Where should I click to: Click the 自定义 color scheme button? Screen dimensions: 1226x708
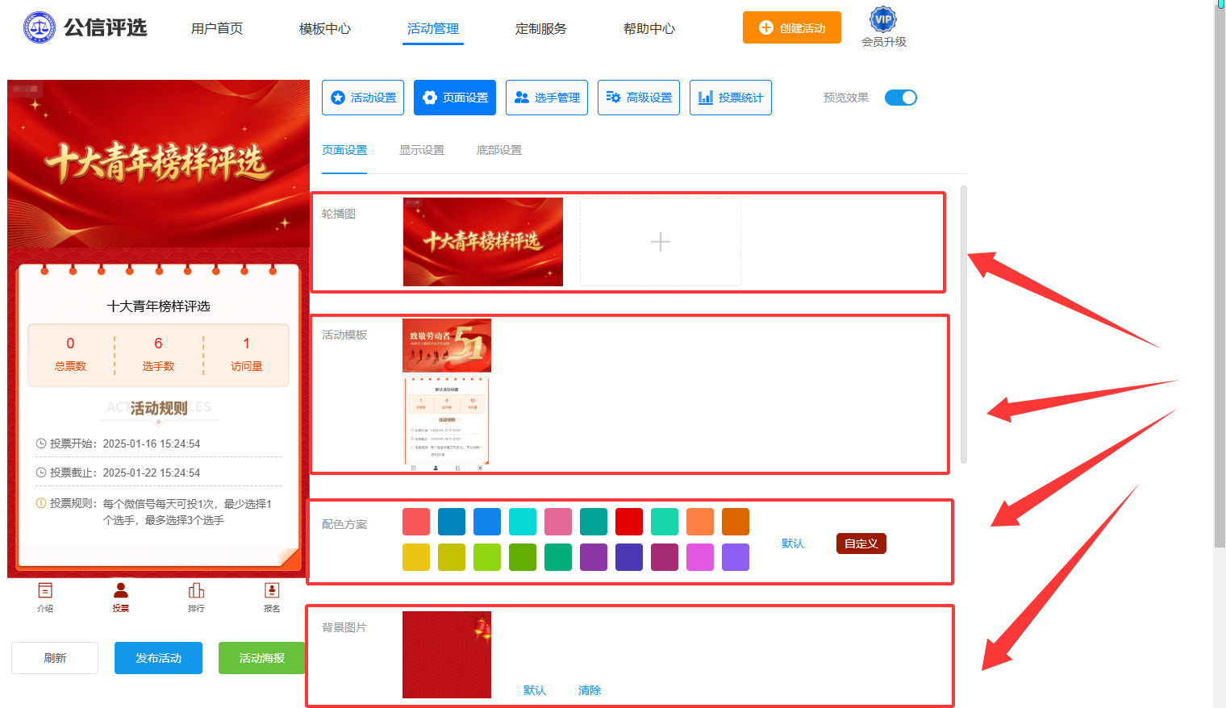[x=861, y=543]
